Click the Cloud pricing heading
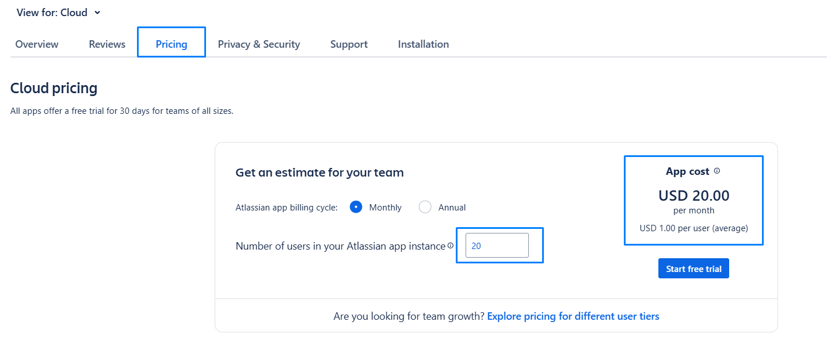 [54, 89]
